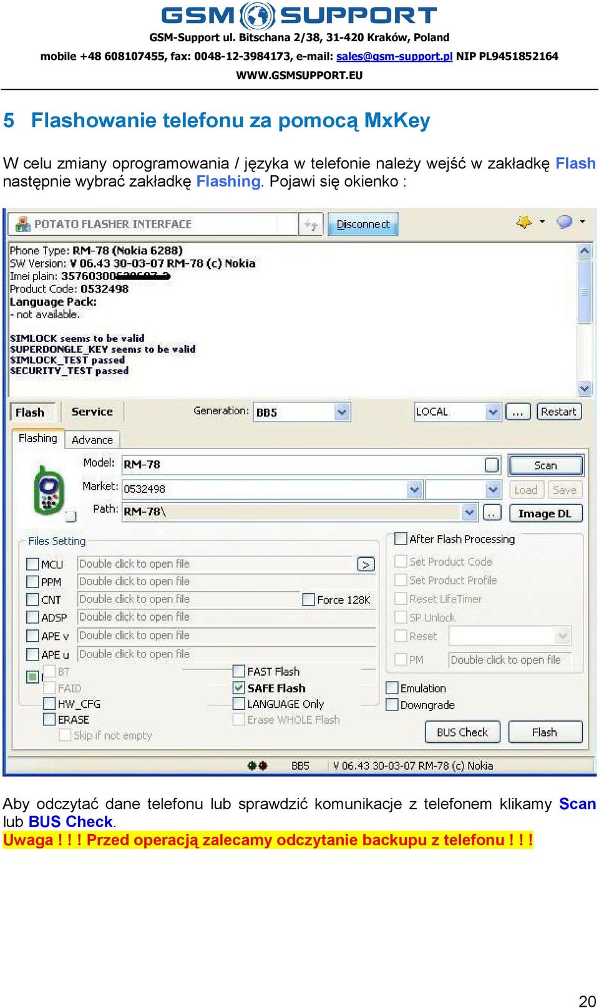Click log scrollbar up arrow
The height and width of the screenshot is (1008, 599).
(x=585, y=251)
